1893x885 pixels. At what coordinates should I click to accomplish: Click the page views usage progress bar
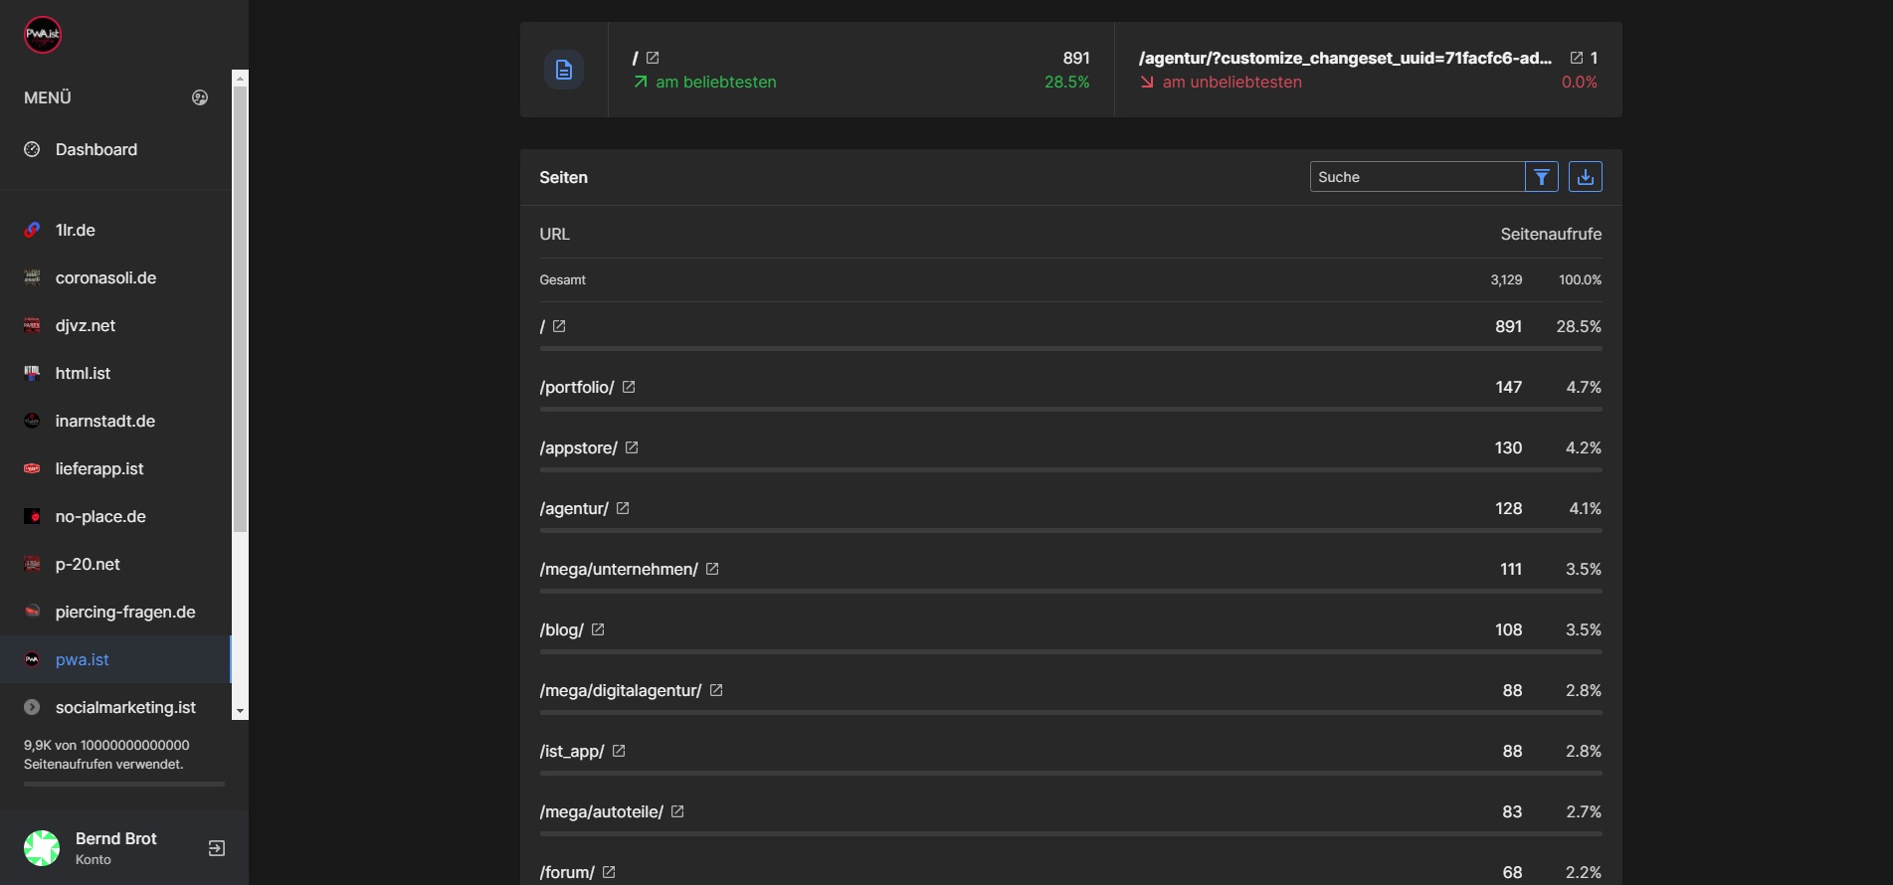point(124,784)
